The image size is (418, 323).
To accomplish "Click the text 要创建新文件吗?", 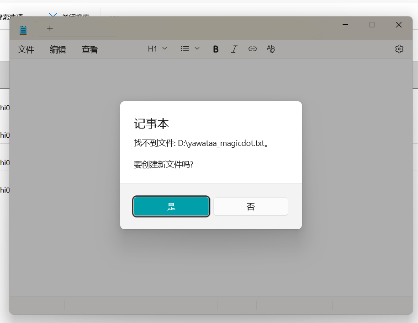I will pyautogui.click(x=164, y=164).
